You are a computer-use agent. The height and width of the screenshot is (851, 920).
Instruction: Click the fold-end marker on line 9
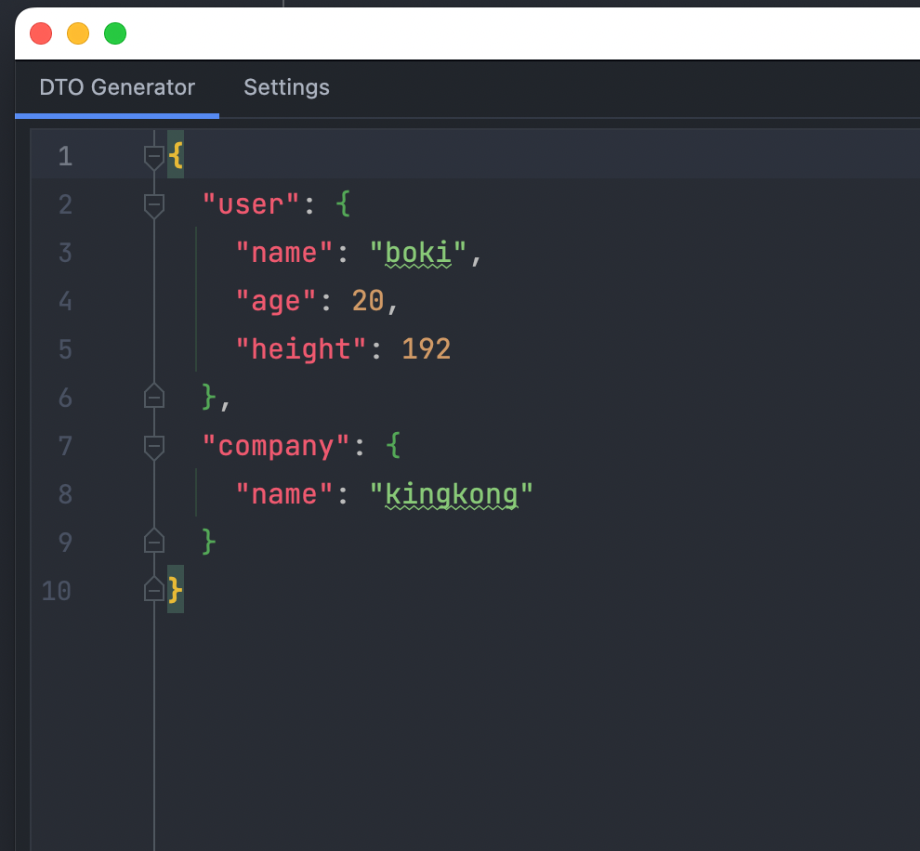[153, 541]
